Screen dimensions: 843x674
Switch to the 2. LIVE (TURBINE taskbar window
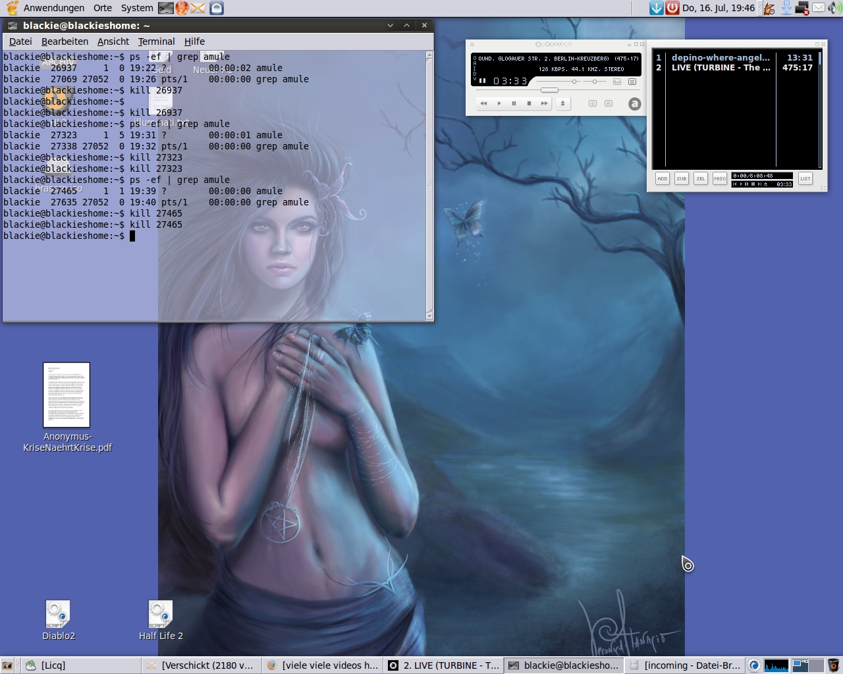coord(444,665)
